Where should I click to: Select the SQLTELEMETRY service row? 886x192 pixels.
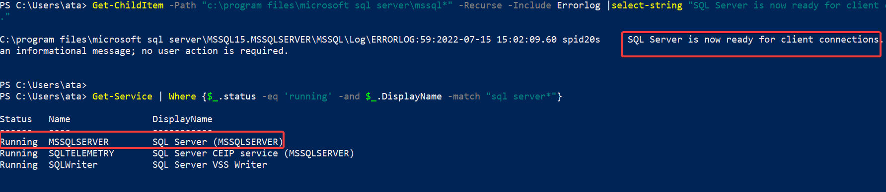177,153
